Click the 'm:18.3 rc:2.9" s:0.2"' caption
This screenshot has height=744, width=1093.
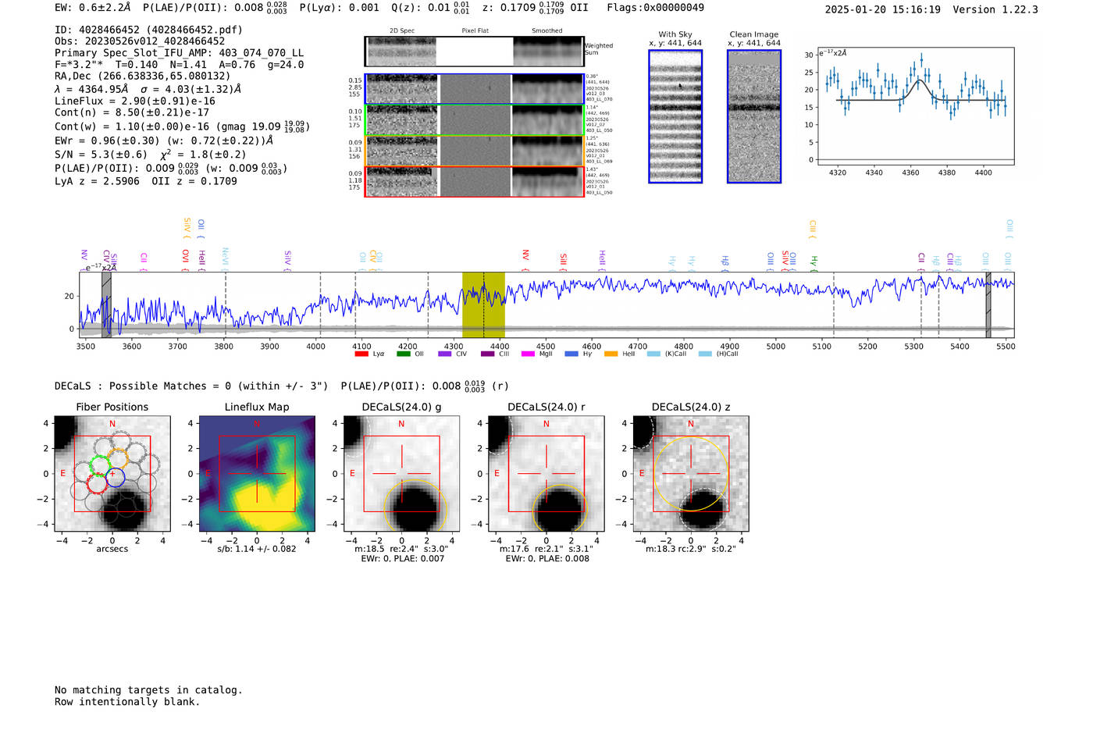[691, 549]
